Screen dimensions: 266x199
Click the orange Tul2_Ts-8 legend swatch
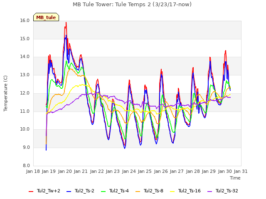tap(138, 192)
